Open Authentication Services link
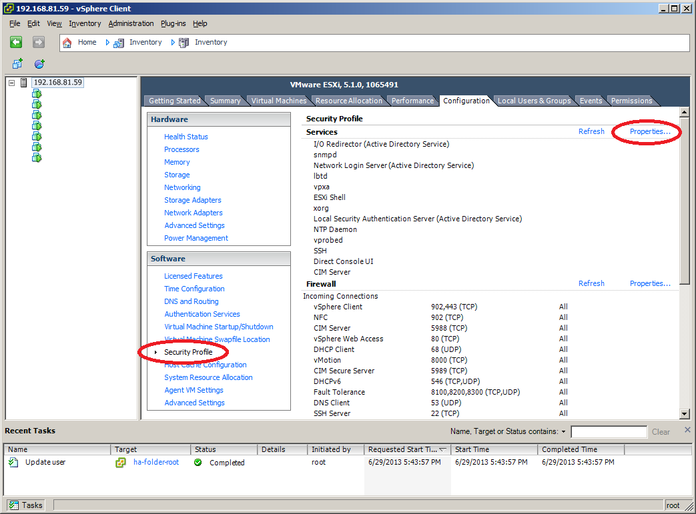Image resolution: width=696 pixels, height=514 pixels. (202, 314)
